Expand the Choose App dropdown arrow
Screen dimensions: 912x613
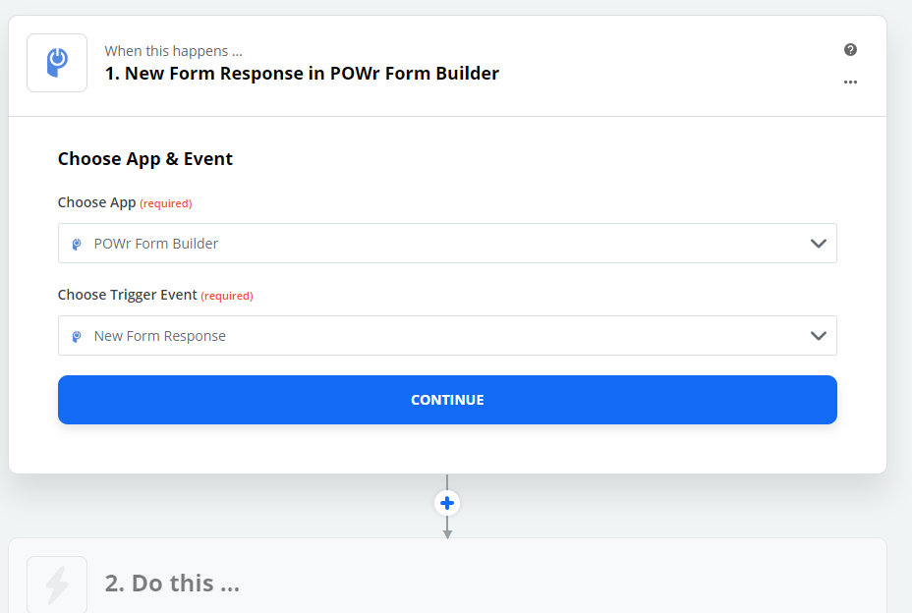point(818,244)
